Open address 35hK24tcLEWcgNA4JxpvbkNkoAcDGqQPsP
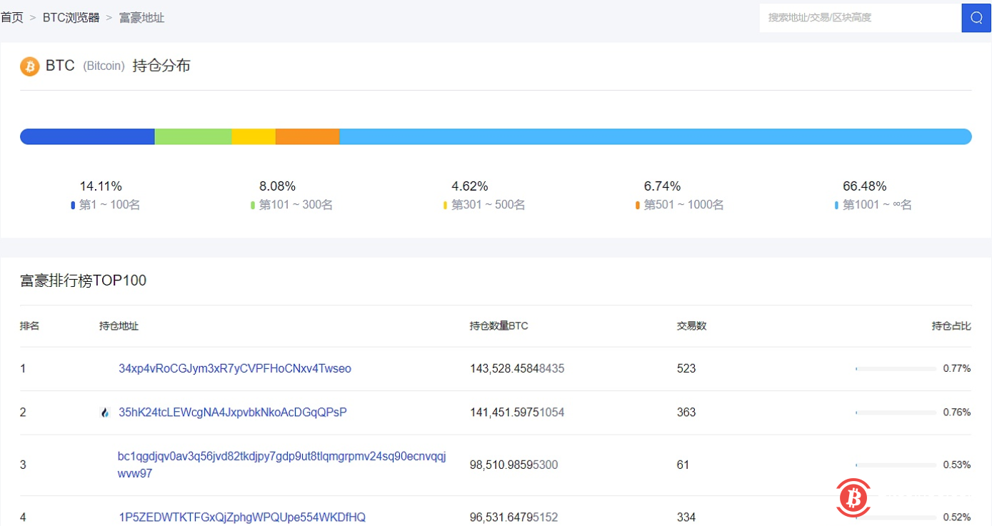Viewport: 992px width, 526px height. click(233, 413)
